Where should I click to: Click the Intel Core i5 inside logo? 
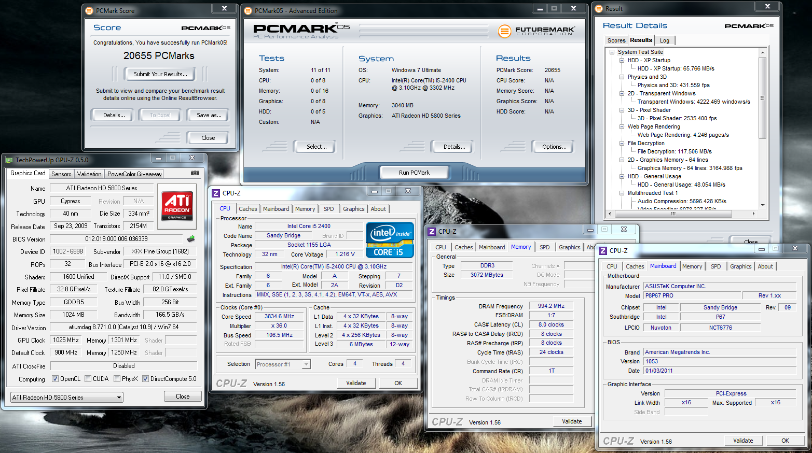pos(390,239)
